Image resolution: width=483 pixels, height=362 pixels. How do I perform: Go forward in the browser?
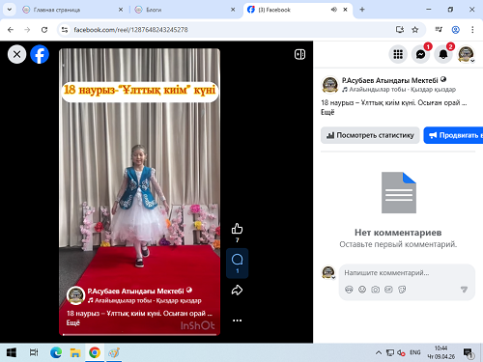pyautogui.click(x=27, y=30)
